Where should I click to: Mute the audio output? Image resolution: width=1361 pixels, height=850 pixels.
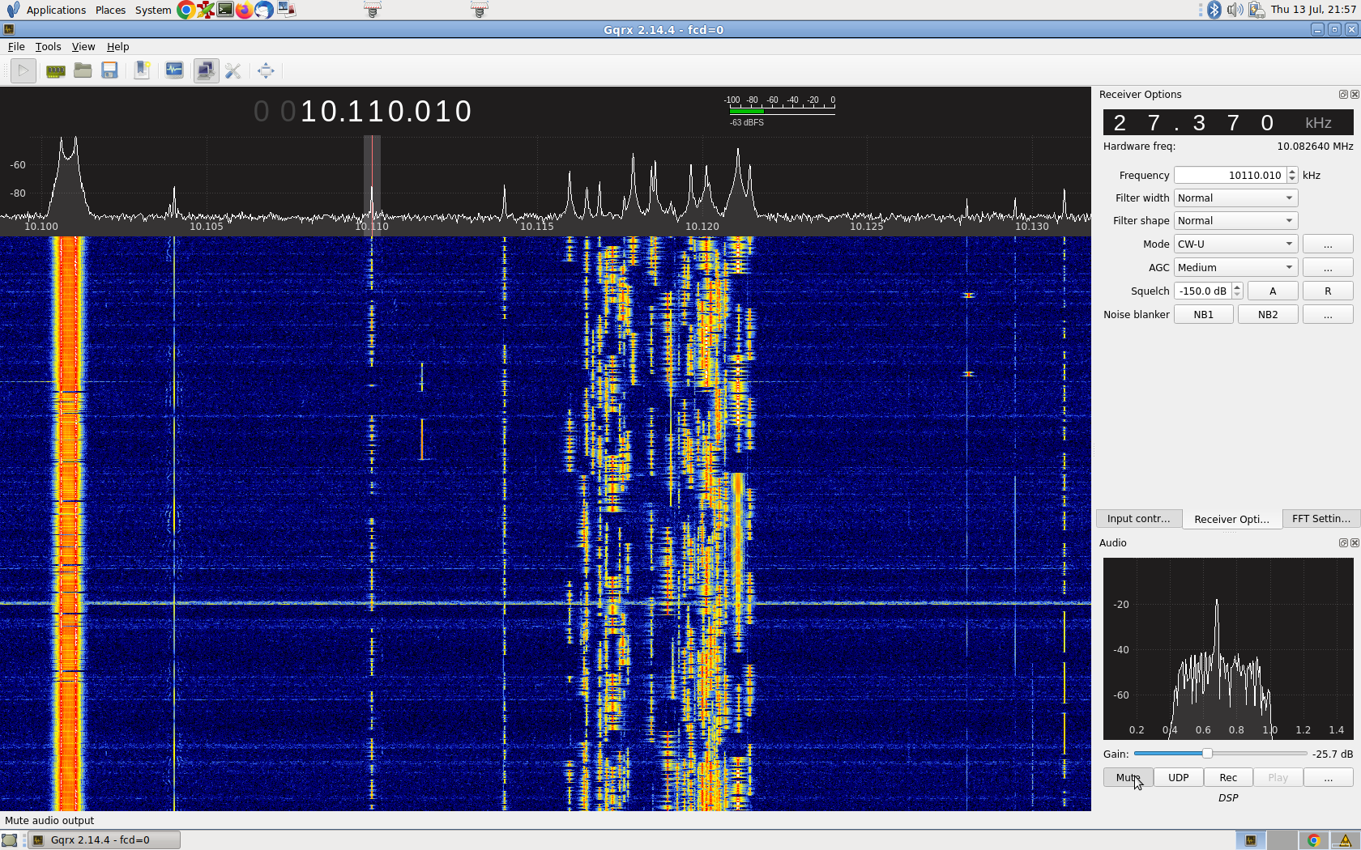click(1128, 778)
